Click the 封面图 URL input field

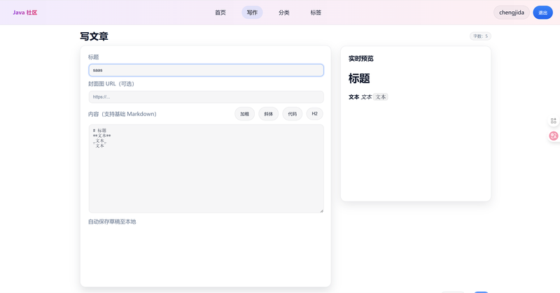coord(206,97)
